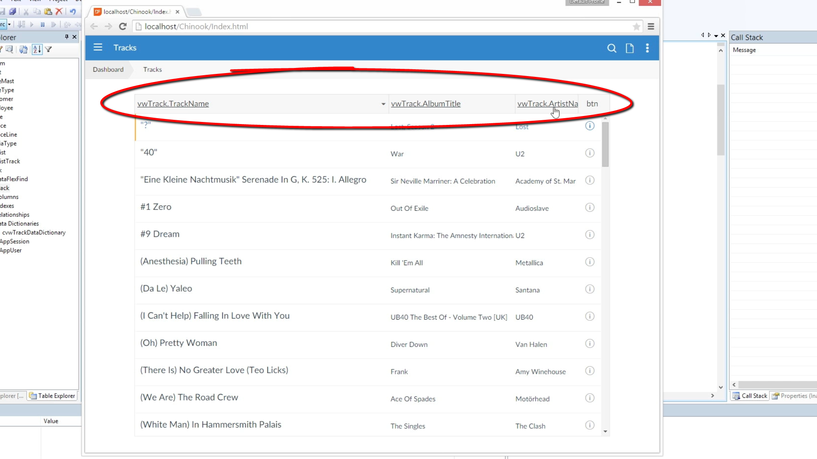Reload the browser page
Image resolution: width=817 pixels, height=459 pixels.
(123, 26)
